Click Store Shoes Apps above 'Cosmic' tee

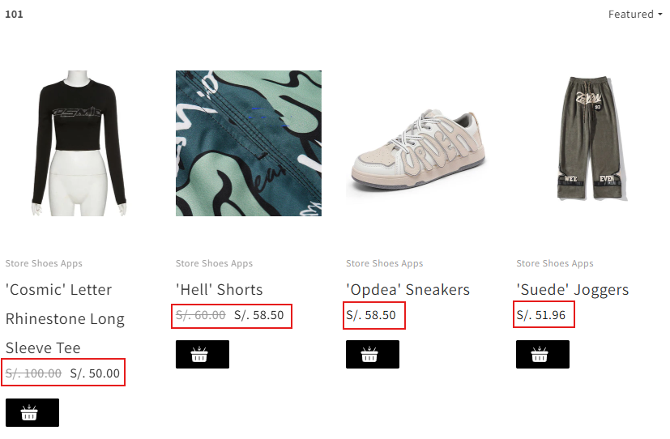click(44, 263)
